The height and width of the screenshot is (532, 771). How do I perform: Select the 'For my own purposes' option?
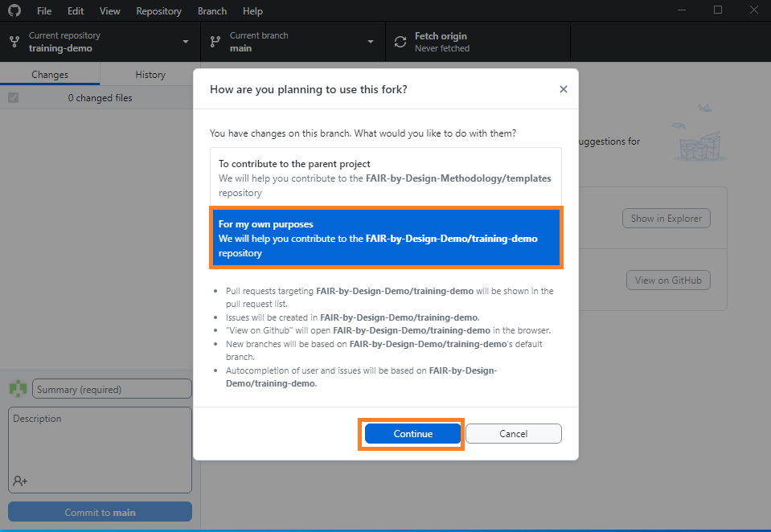(x=386, y=238)
